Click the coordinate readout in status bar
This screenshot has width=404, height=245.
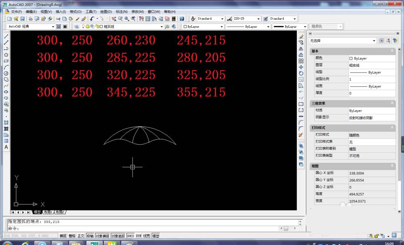30,236
